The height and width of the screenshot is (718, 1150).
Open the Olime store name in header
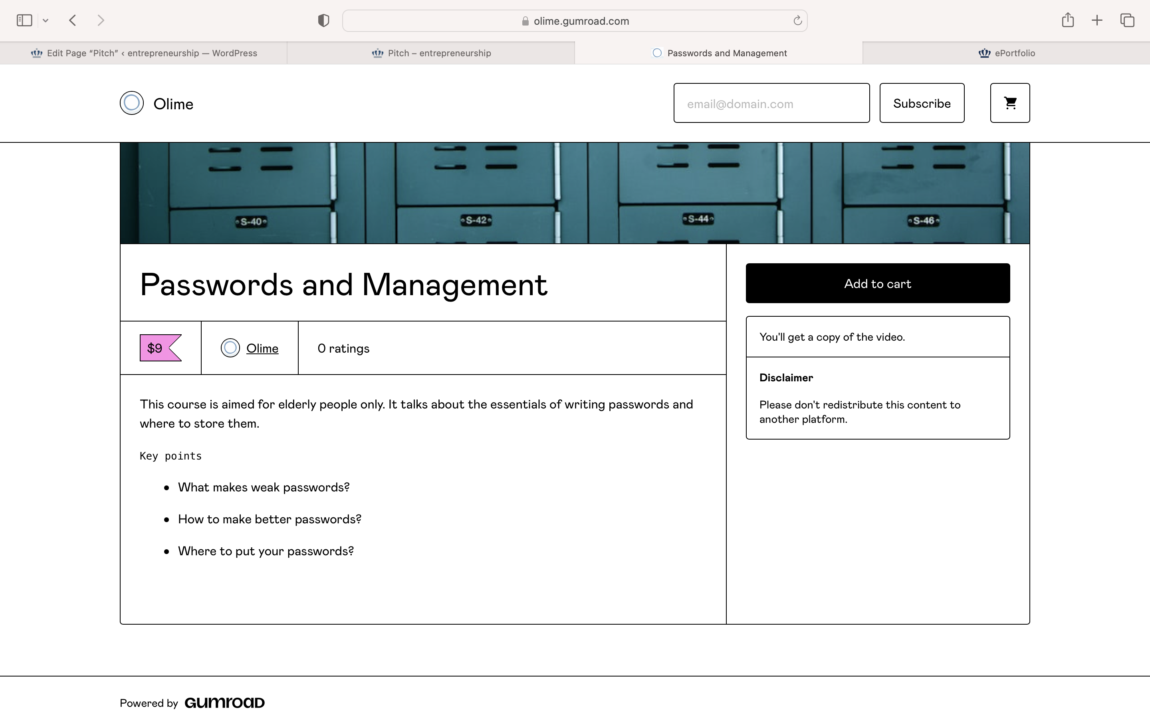[x=173, y=104]
